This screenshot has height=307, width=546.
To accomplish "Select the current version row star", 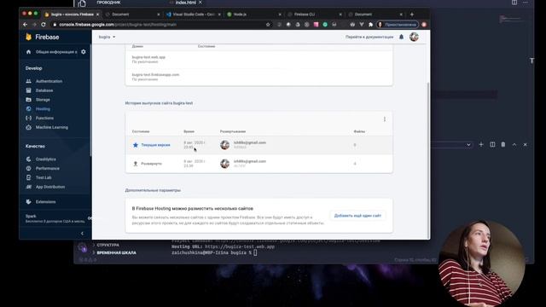I will [x=136, y=145].
